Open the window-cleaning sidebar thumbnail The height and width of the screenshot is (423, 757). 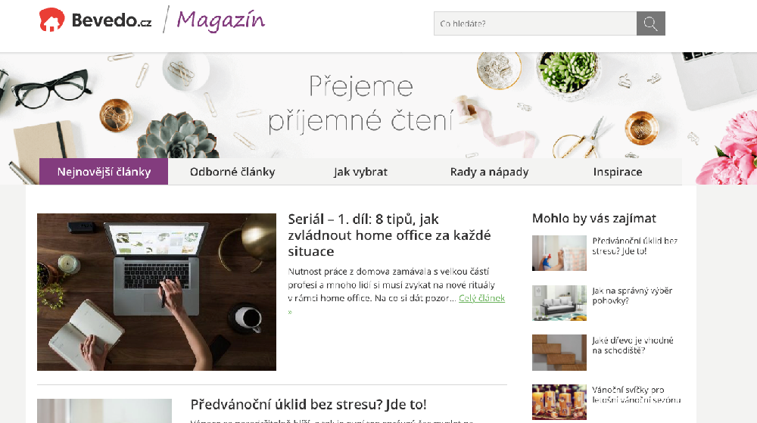coord(559,253)
